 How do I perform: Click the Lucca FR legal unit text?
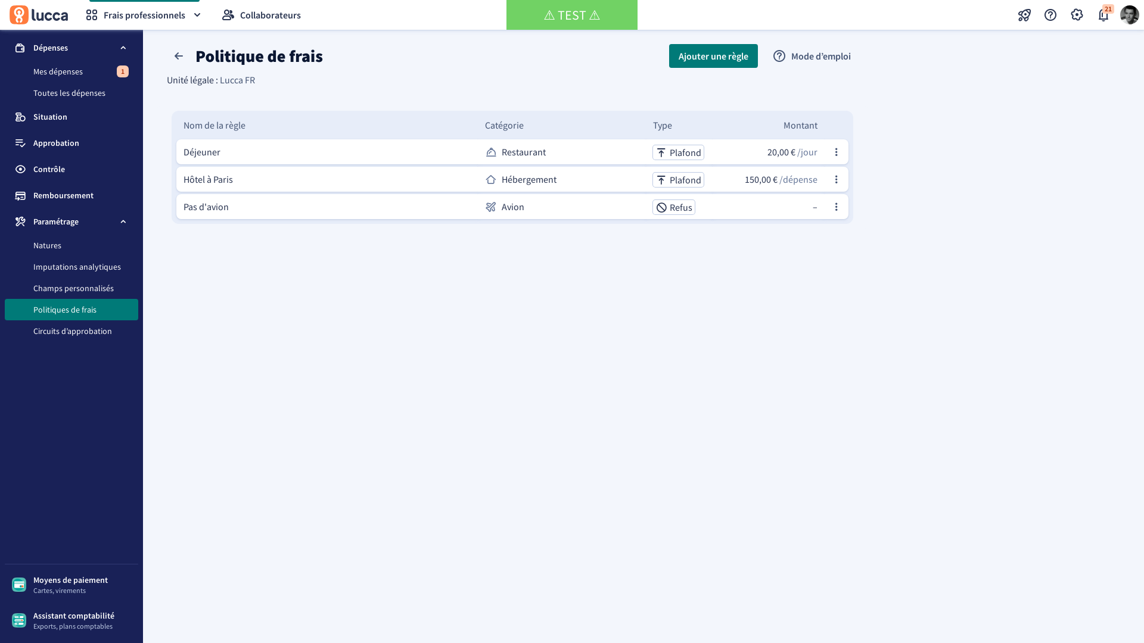click(x=237, y=80)
